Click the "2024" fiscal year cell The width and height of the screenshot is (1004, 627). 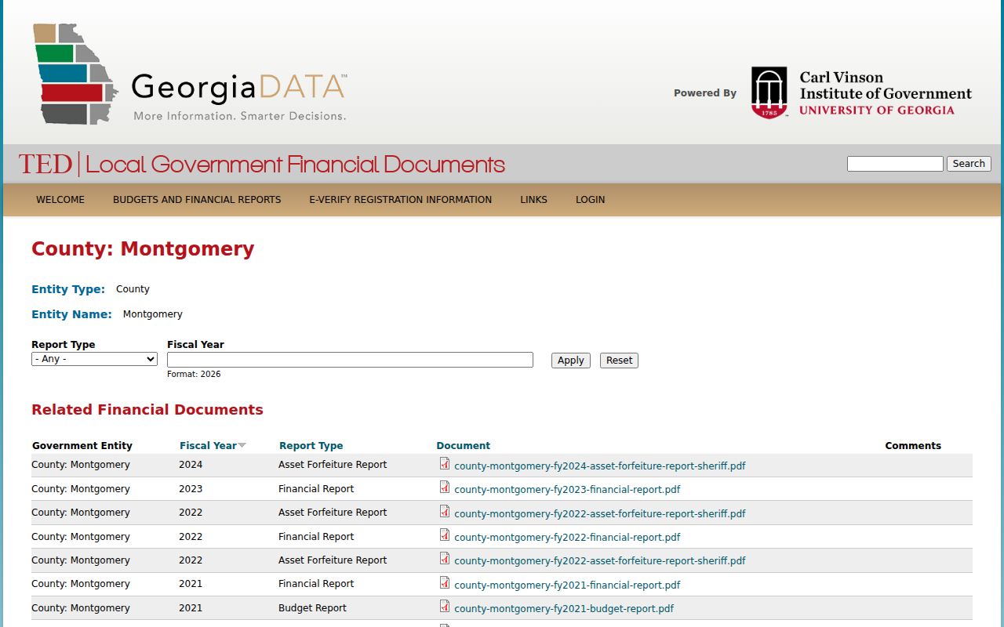pyautogui.click(x=191, y=465)
